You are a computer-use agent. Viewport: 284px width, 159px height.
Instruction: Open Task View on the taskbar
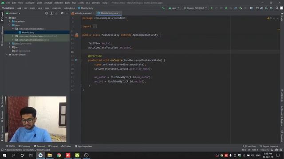point(31,155)
